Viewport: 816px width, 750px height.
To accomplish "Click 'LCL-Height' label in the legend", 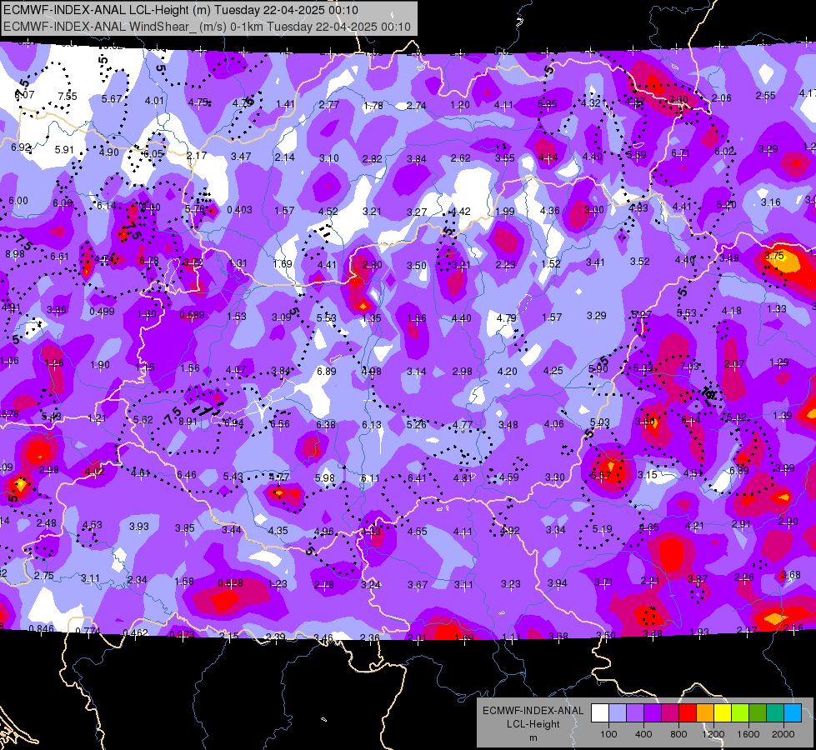I will [x=533, y=724].
